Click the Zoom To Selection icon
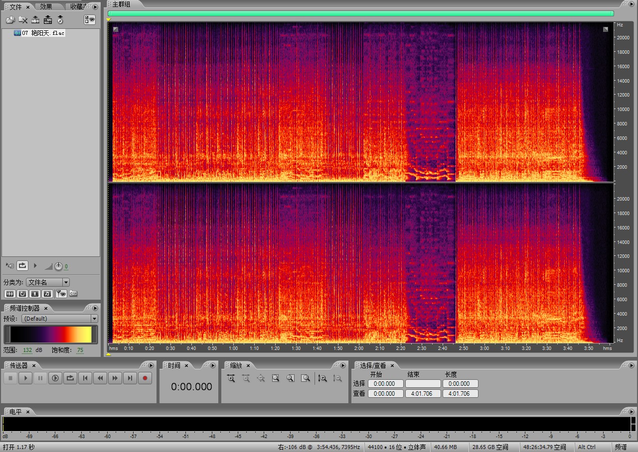Screen dimensions: 638x452 coord(276,378)
